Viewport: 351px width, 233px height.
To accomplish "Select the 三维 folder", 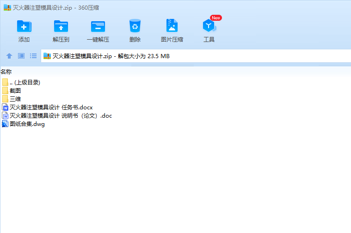I will [x=12, y=99].
